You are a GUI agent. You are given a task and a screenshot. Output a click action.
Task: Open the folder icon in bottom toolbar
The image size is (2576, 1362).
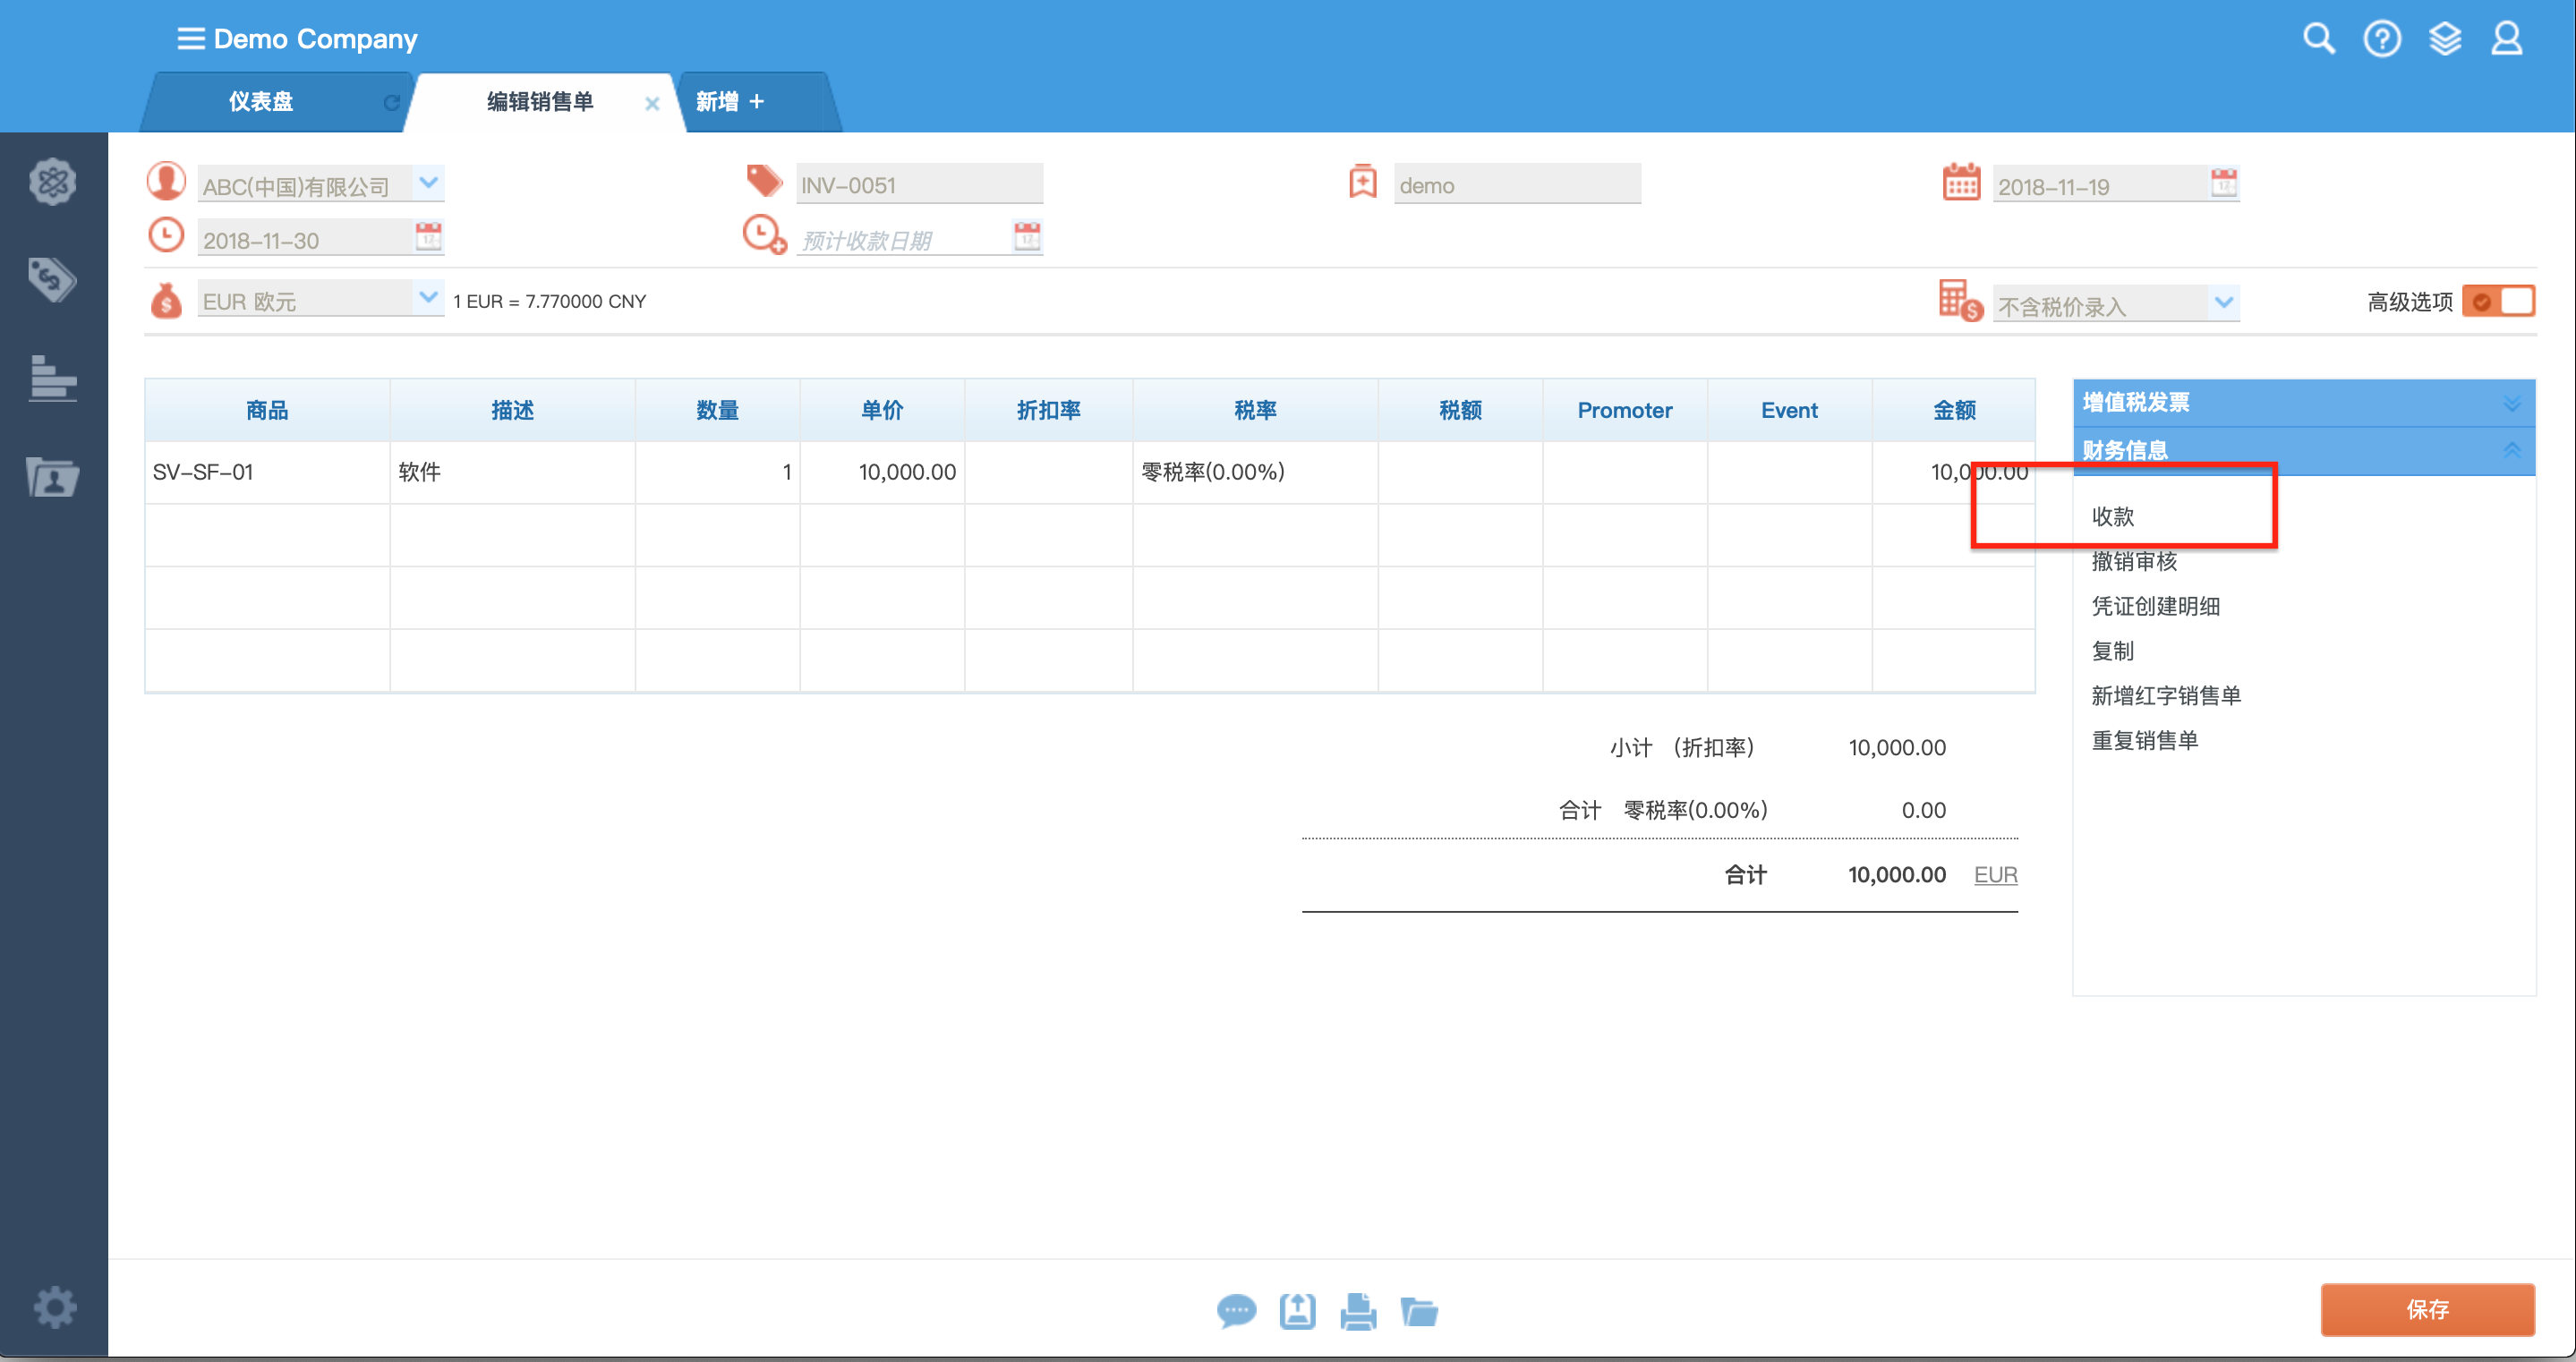1419,1310
